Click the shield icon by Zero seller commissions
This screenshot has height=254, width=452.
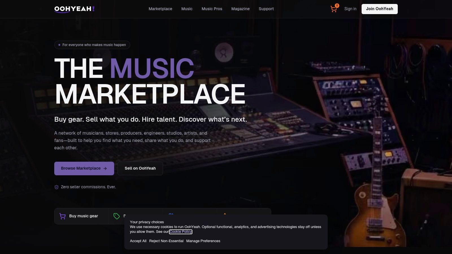click(x=56, y=187)
